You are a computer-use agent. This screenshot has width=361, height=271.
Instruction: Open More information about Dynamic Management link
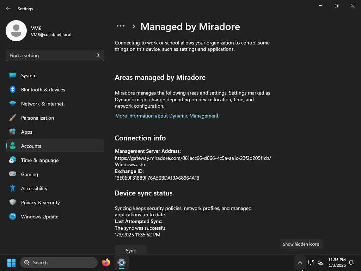[x=167, y=116]
